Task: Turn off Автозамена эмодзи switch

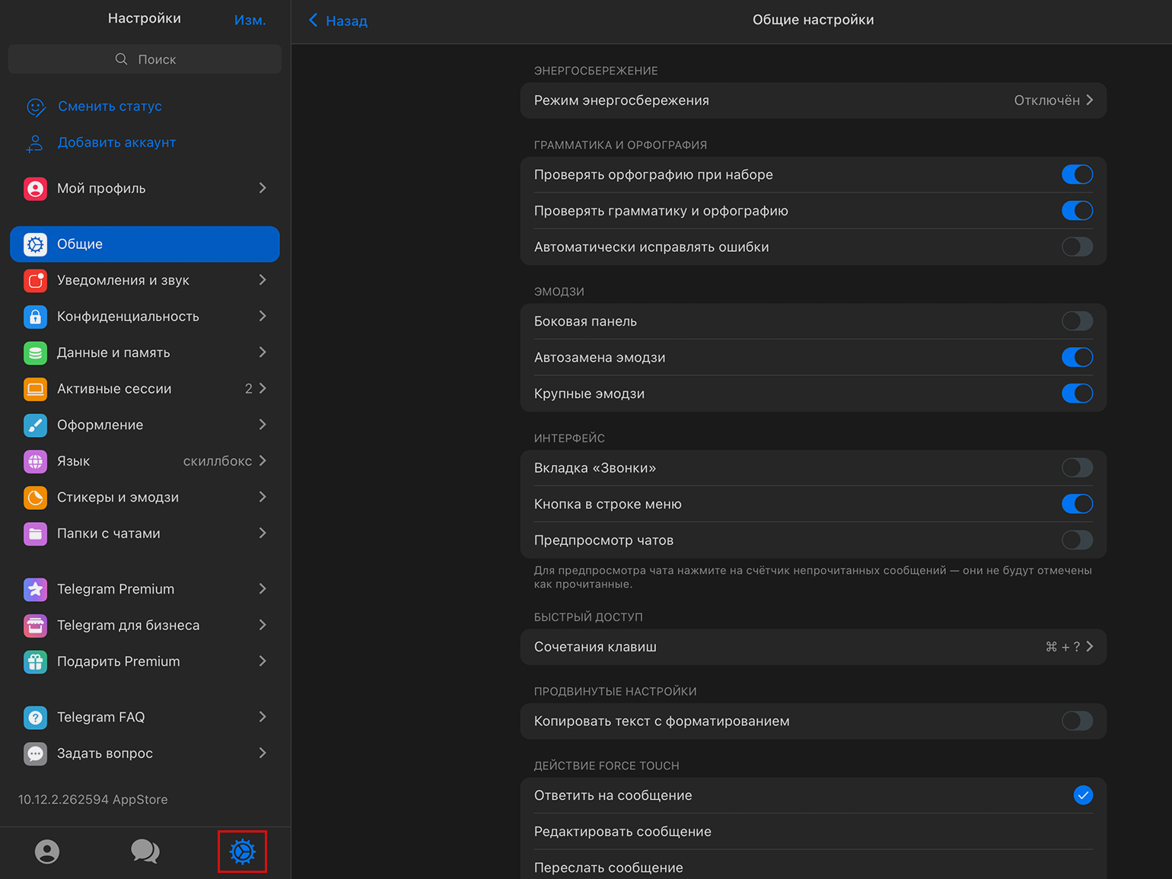Action: pos(1077,357)
